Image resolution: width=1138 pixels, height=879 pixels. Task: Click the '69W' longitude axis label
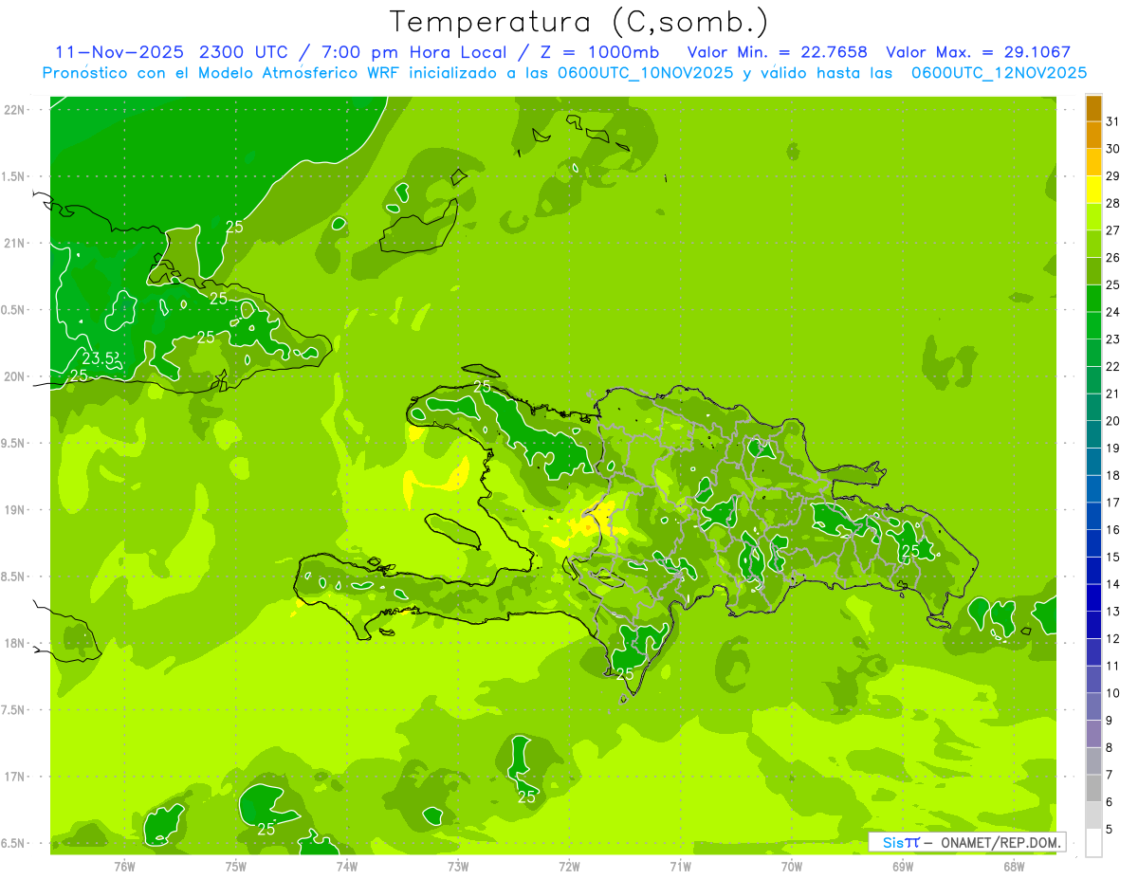[902, 867]
